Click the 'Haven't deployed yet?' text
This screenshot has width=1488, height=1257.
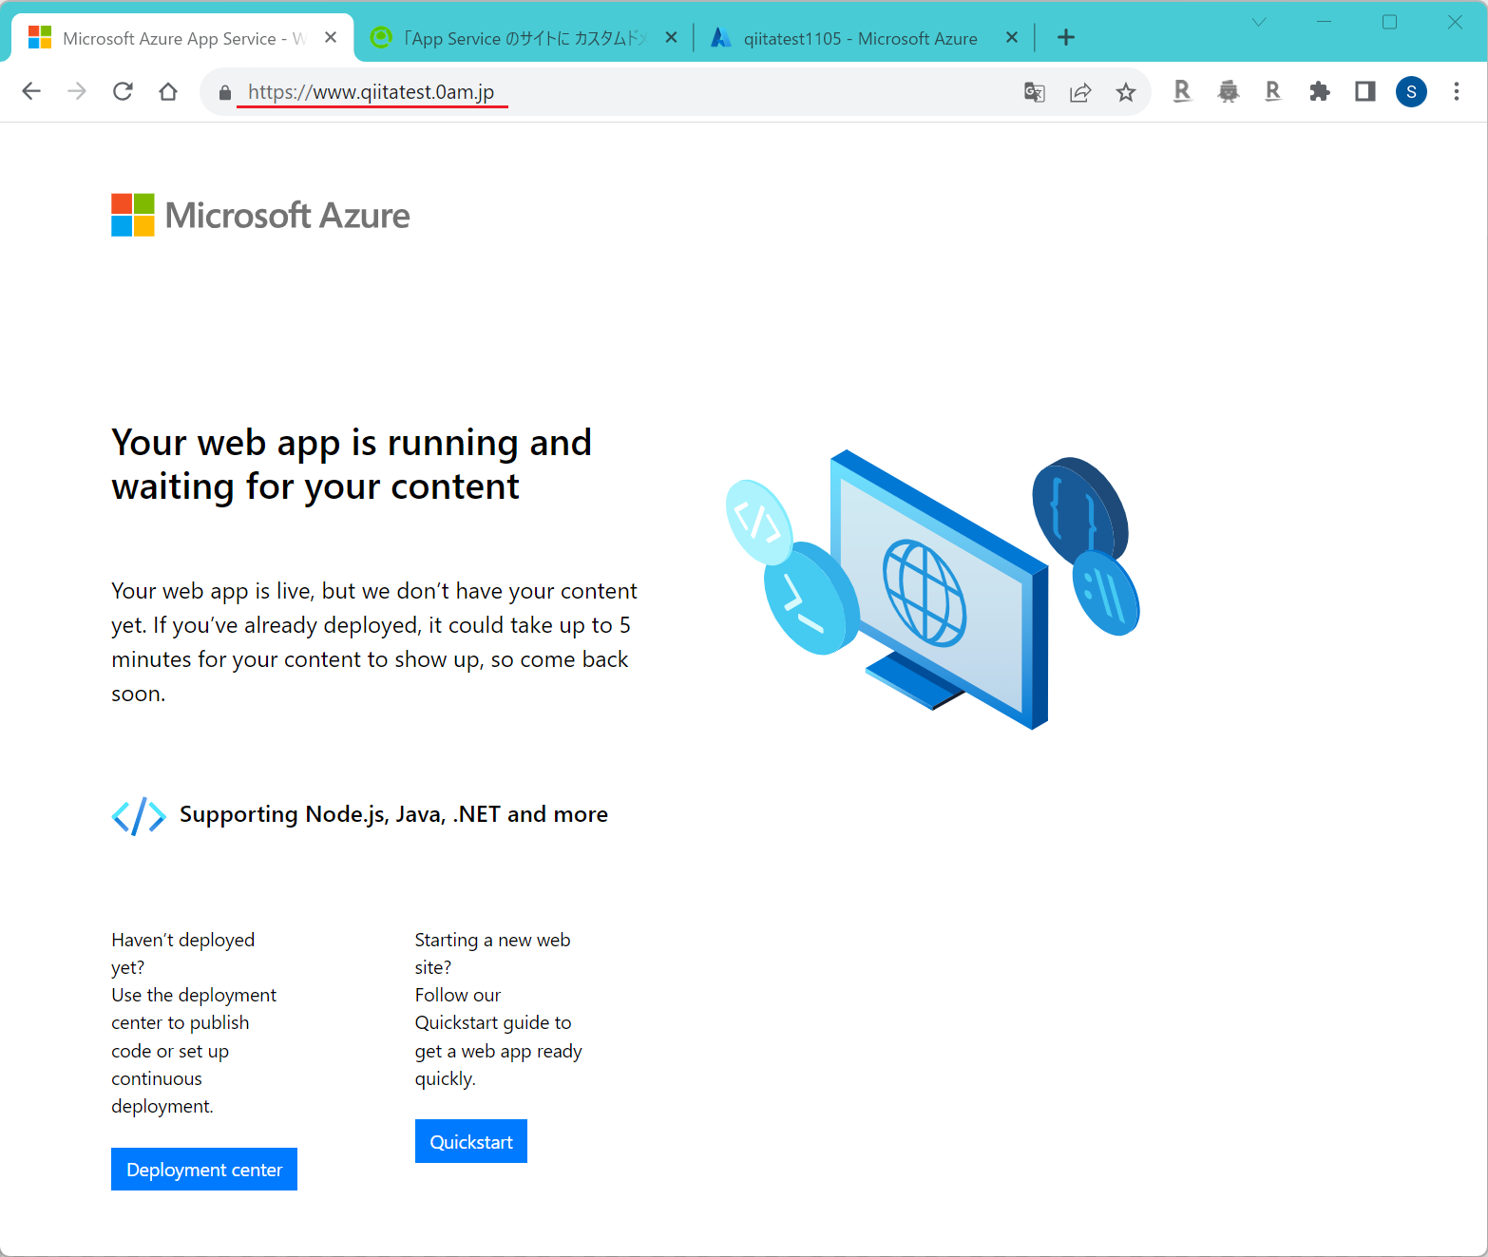point(183,953)
